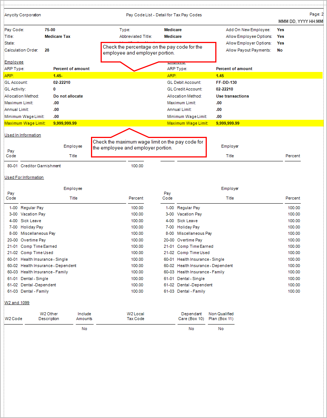Viewport: 327px width, 418px height.
Task: Click the 'W2 Code' column header
Action: tap(14, 319)
